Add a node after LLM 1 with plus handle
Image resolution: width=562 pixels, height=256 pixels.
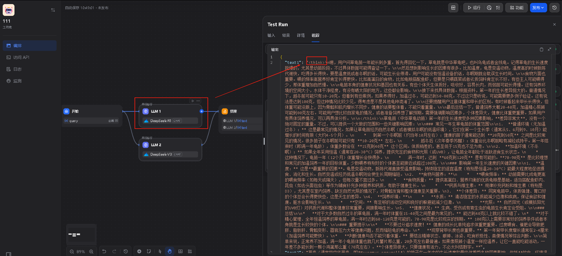click(202, 111)
